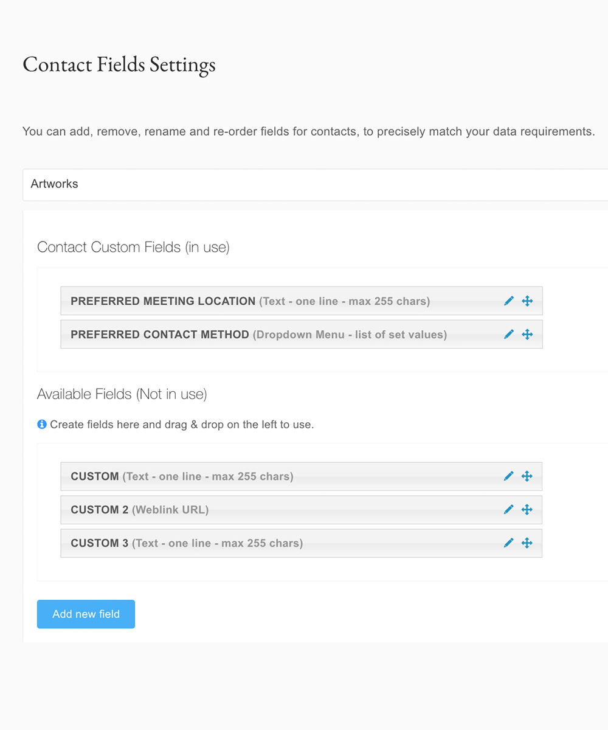Edit the Preferred Contact Method field
Screen dimensions: 608x730
click(x=509, y=334)
